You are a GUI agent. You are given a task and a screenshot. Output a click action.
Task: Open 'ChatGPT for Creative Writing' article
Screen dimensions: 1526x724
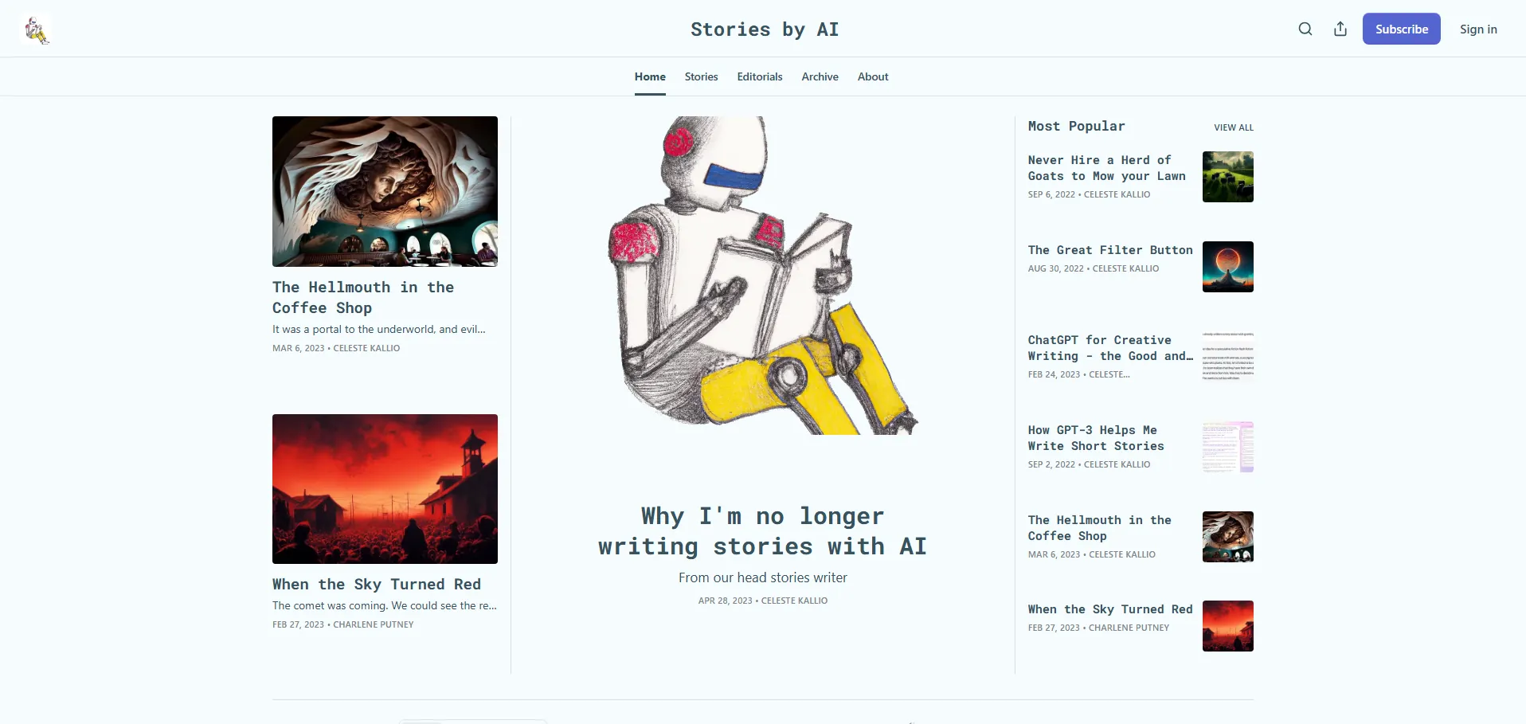[x=1109, y=348]
